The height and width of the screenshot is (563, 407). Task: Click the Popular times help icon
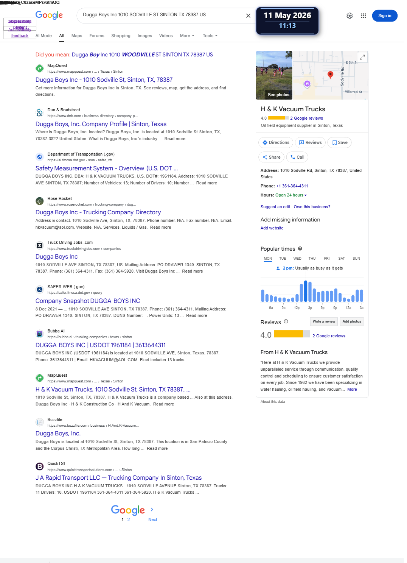(300, 249)
